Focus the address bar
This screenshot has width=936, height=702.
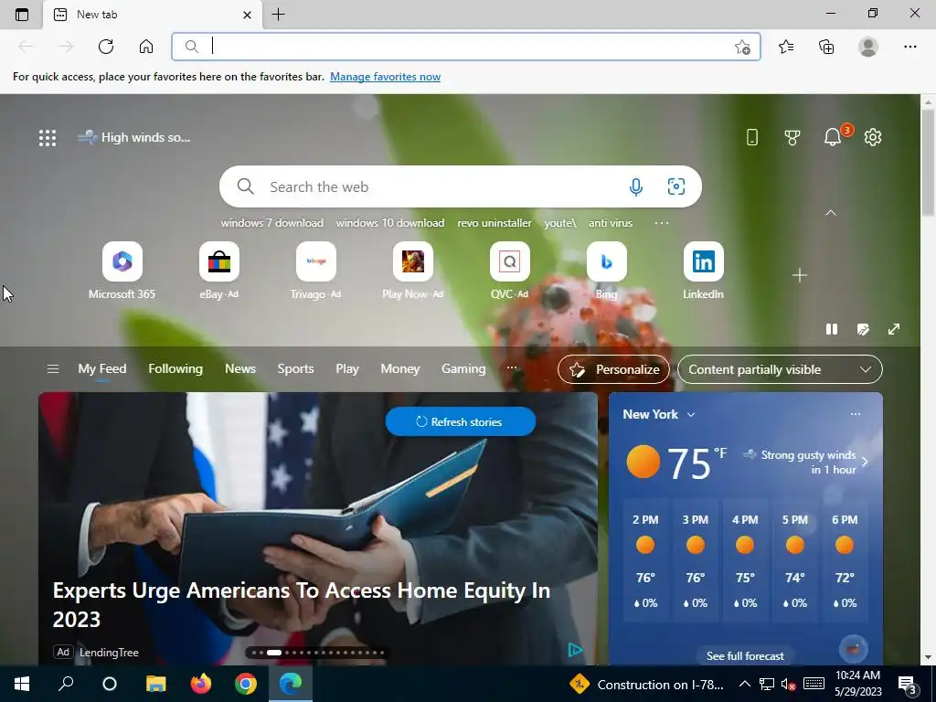pyautogui.click(x=465, y=47)
